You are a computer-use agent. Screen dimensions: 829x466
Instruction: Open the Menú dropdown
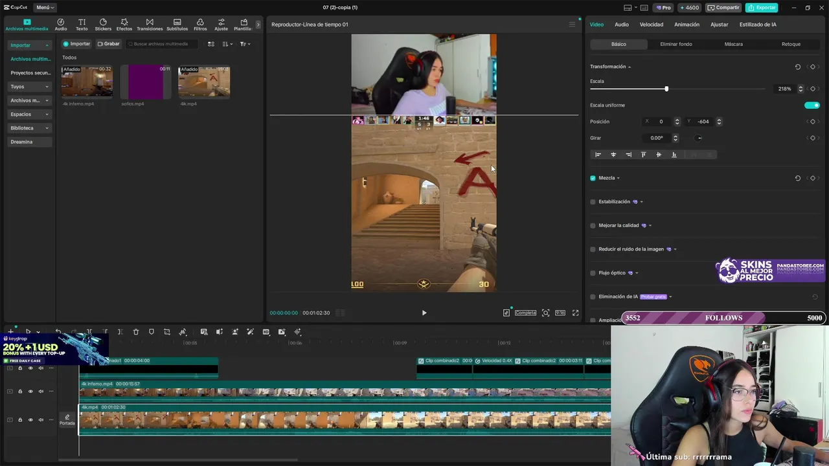[45, 8]
